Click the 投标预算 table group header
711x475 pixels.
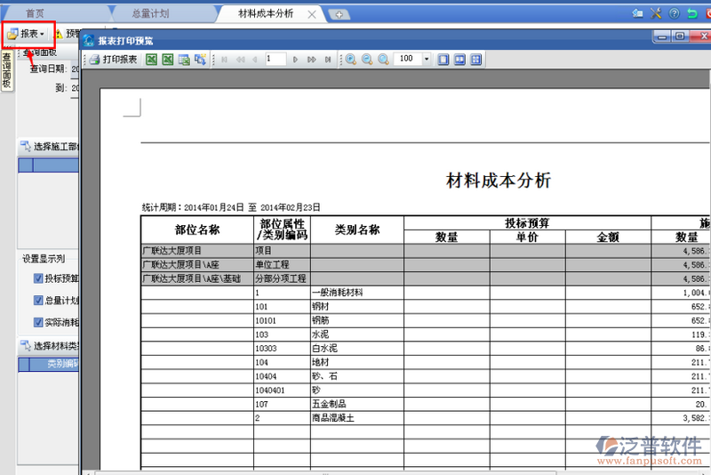pos(527,222)
